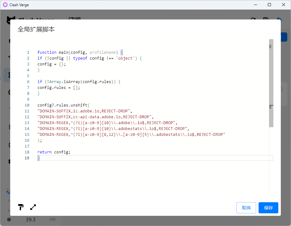Click the closing brace on line 19
The height and width of the screenshot is (226, 291).
pyautogui.click(x=39, y=158)
